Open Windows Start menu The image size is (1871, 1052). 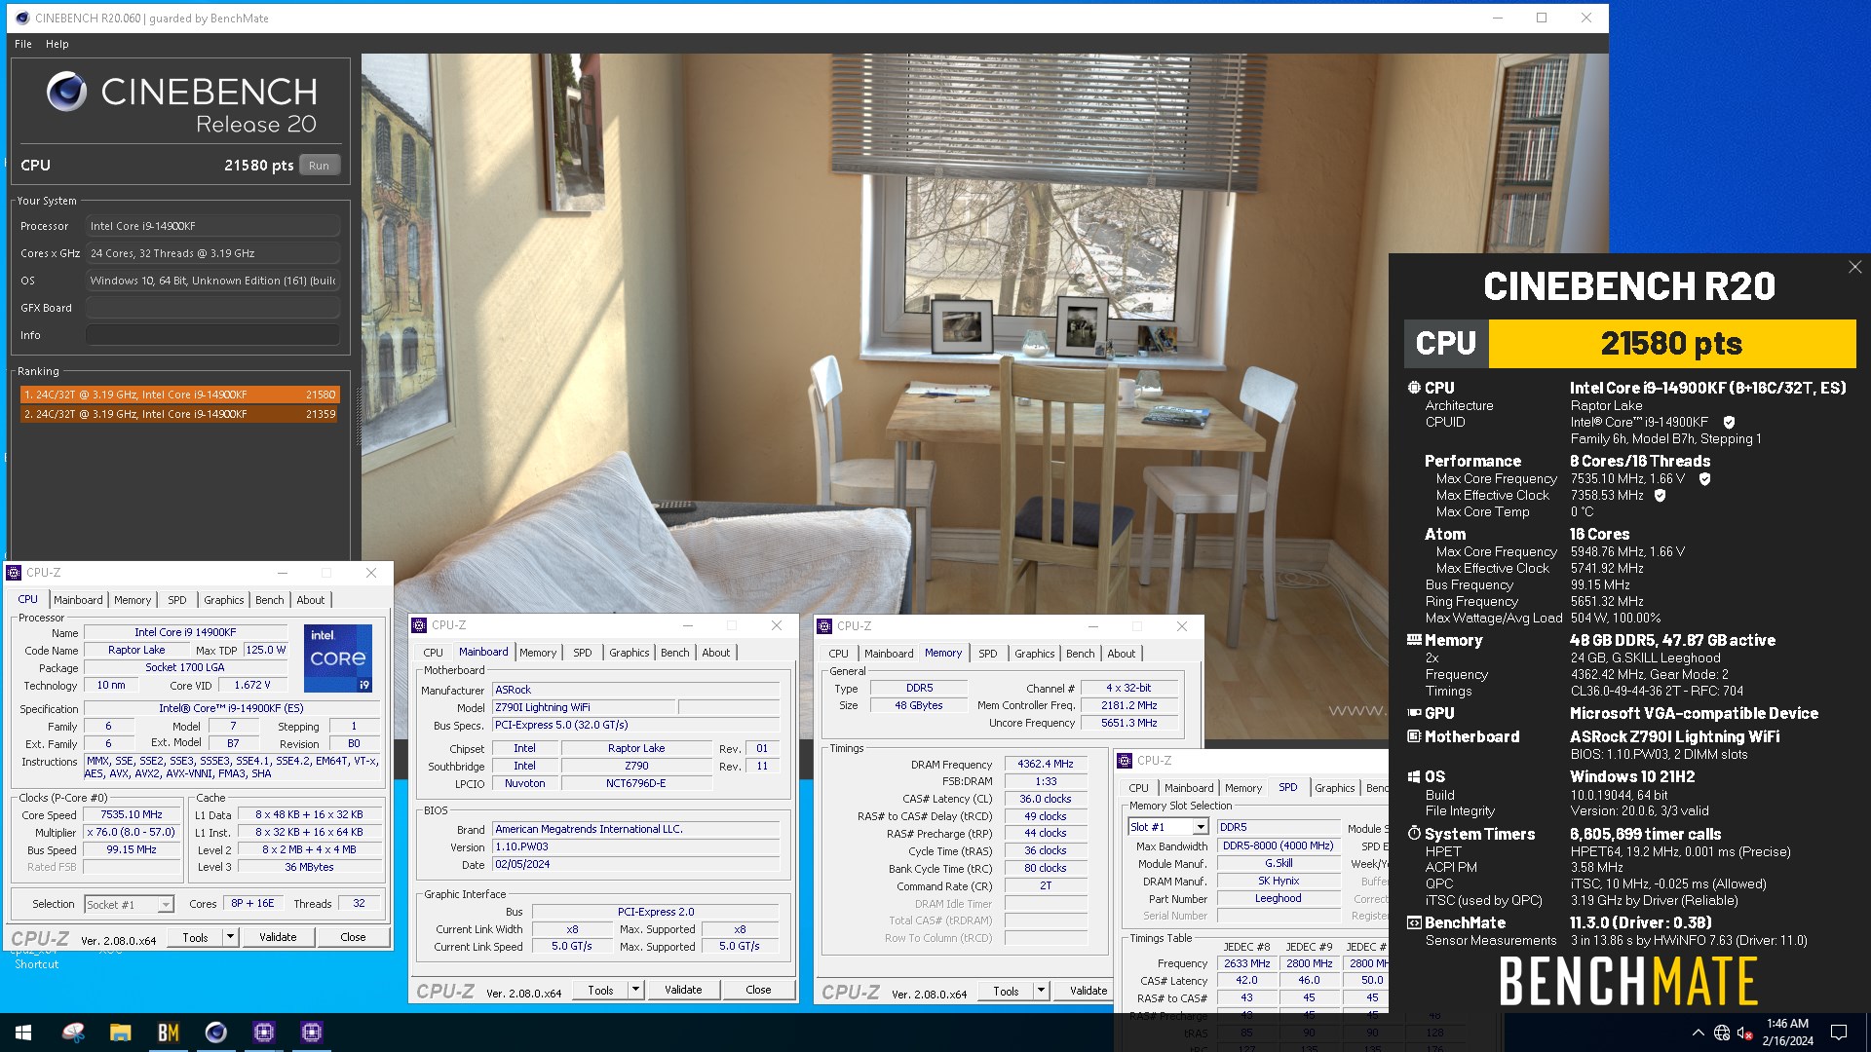[23, 1033]
